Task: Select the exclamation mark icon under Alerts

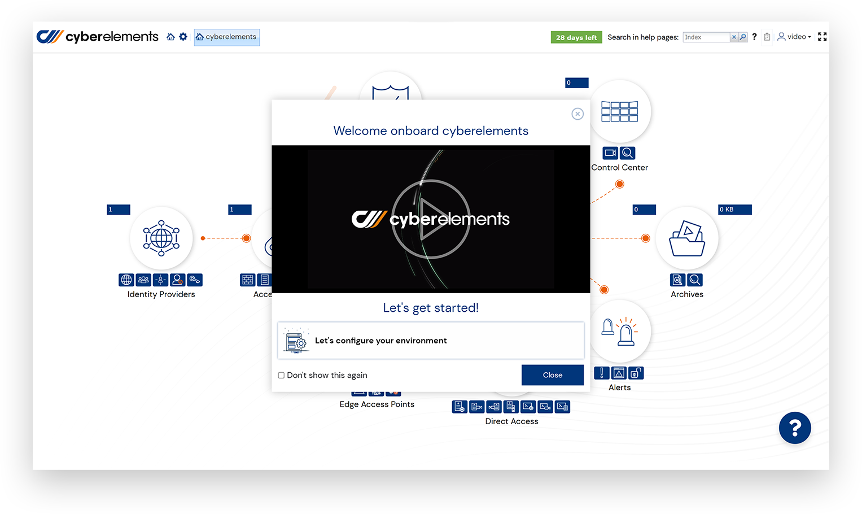Action: click(x=602, y=373)
